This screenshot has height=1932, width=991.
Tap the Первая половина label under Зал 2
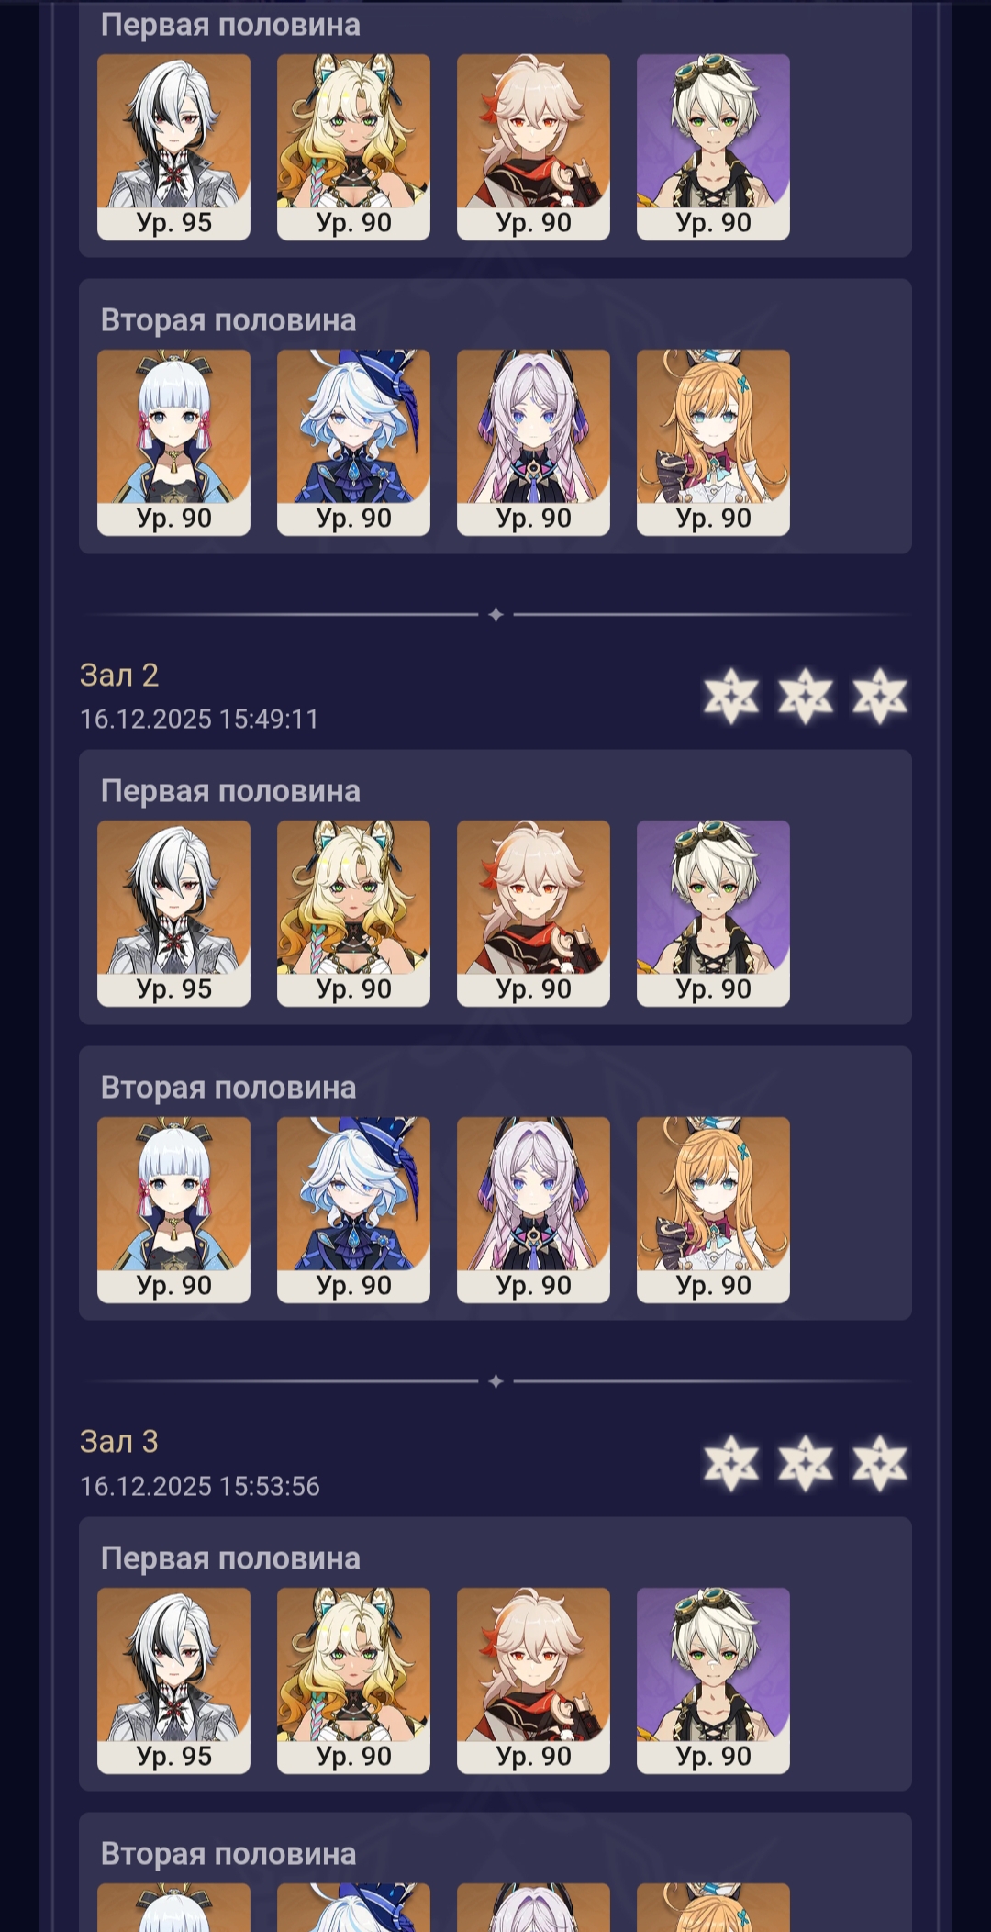(x=230, y=791)
